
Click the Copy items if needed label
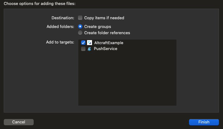pyautogui.click(x=104, y=18)
